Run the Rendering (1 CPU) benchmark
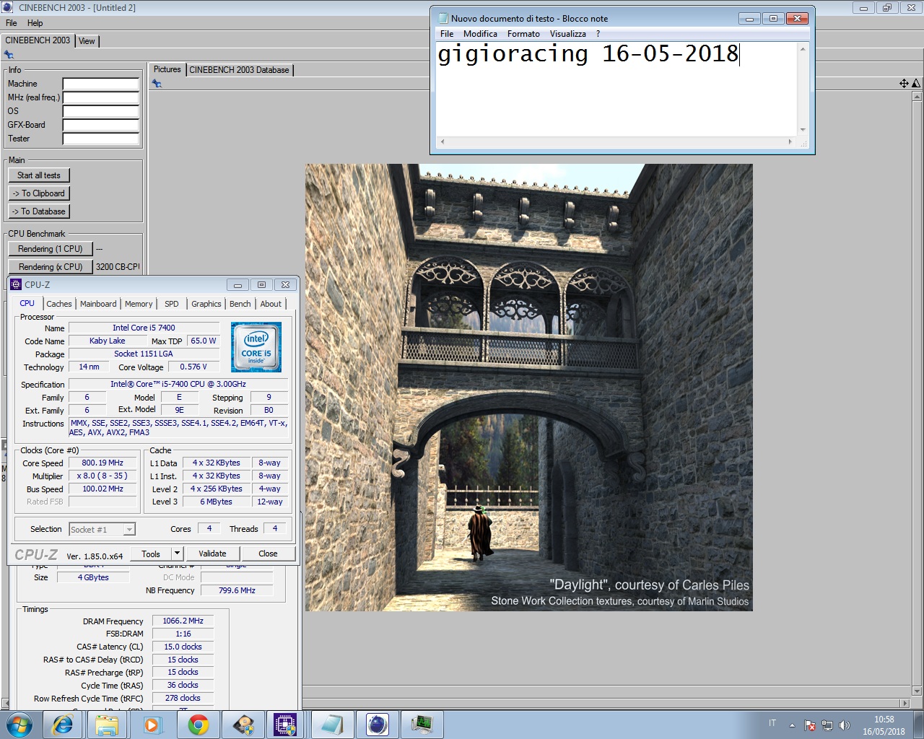 51,249
